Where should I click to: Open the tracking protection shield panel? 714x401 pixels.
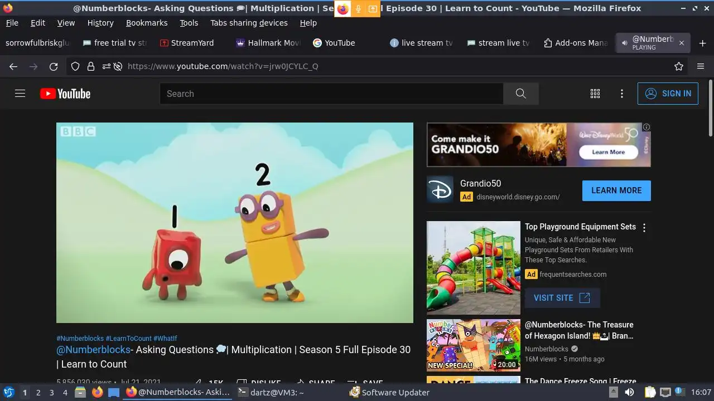[x=75, y=66]
